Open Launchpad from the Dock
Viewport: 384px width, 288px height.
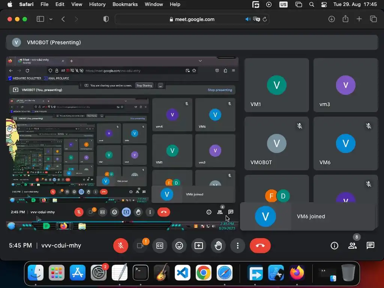[x=57, y=273]
